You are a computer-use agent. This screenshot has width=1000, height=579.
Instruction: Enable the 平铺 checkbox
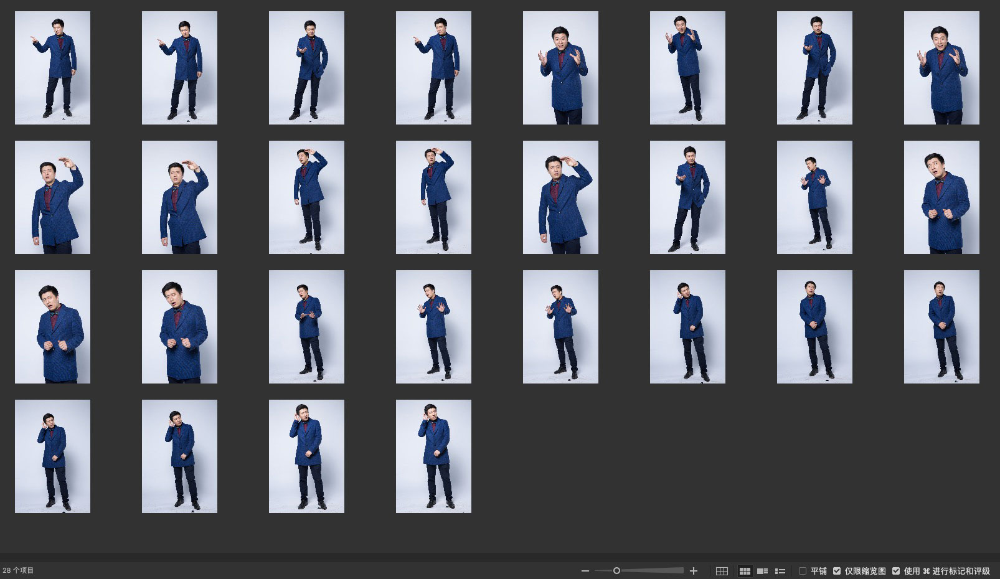[803, 571]
